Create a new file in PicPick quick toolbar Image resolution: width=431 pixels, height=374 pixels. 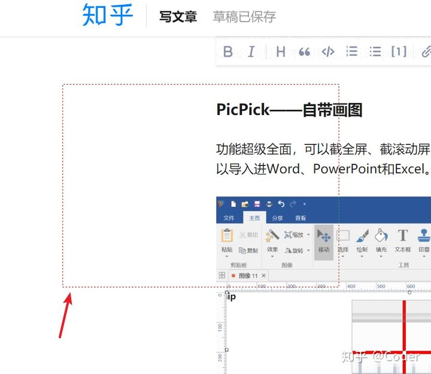click(233, 204)
